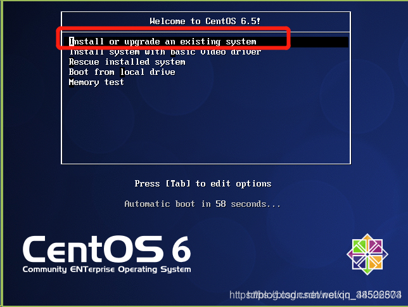Screen dimensions: 408x307
Task: Select the "Rescue installed system" entry
Action: click(127, 62)
